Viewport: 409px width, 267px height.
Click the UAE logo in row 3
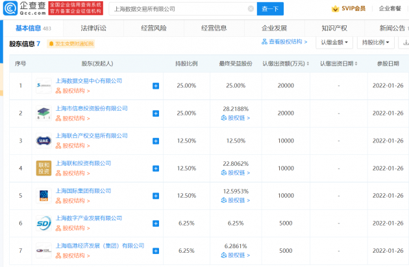(x=43, y=141)
